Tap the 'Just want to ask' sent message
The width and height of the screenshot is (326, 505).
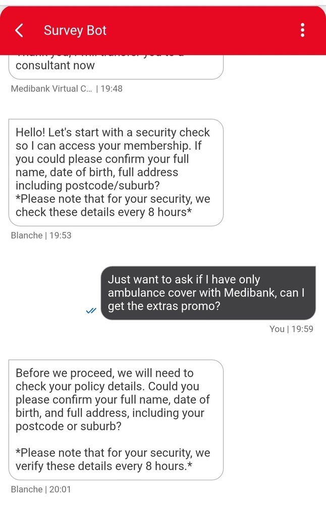pyautogui.click(x=208, y=293)
